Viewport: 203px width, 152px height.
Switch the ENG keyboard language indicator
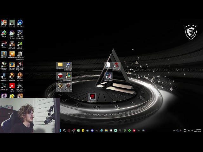pos(185,130)
